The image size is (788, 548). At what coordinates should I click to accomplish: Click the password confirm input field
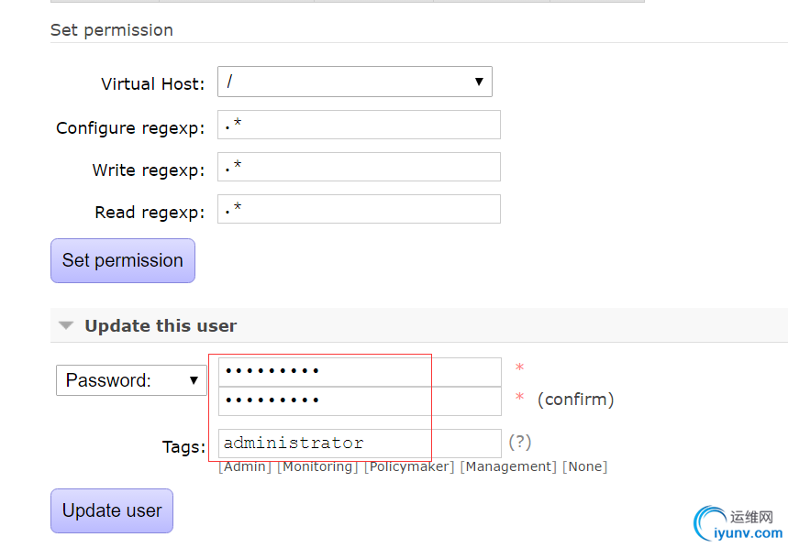[360, 400]
